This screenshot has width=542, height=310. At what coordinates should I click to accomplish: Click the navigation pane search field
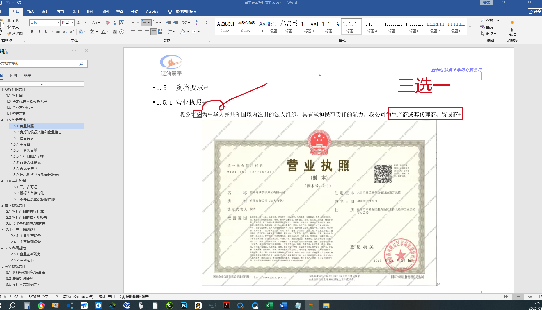40,64
